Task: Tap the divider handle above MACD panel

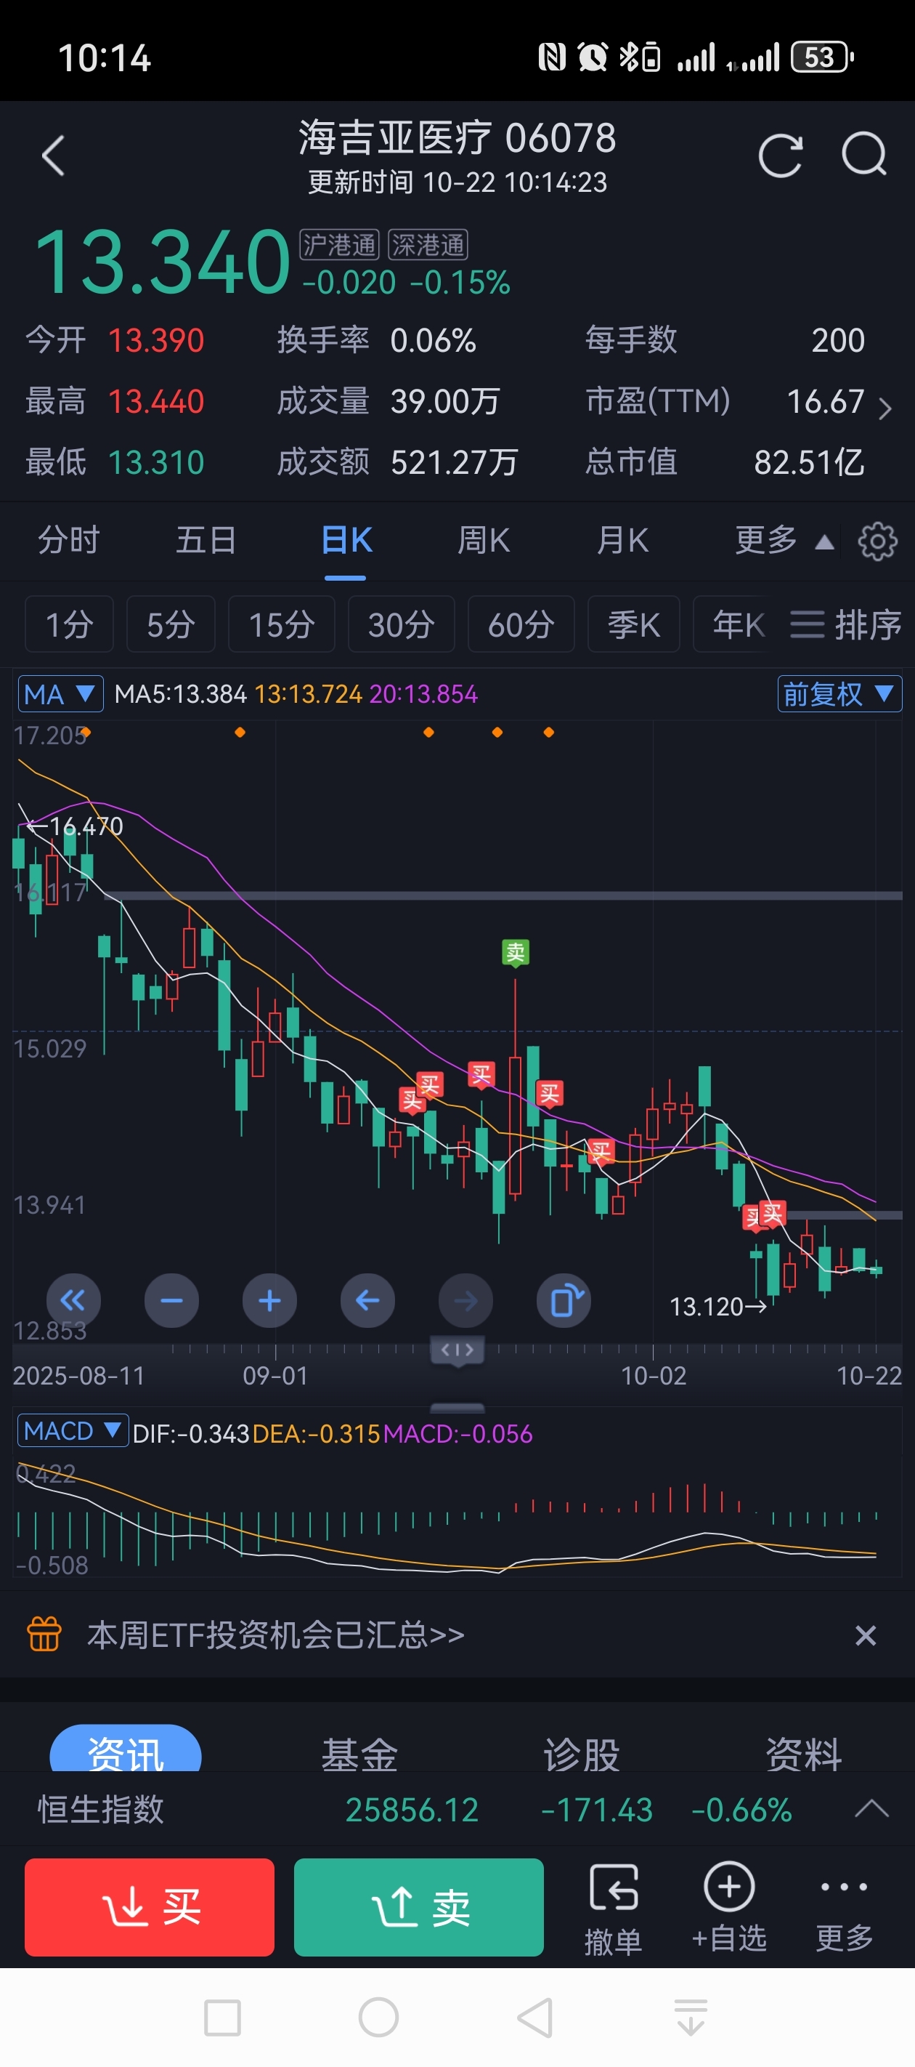Action: click(x=457, y=1409)
